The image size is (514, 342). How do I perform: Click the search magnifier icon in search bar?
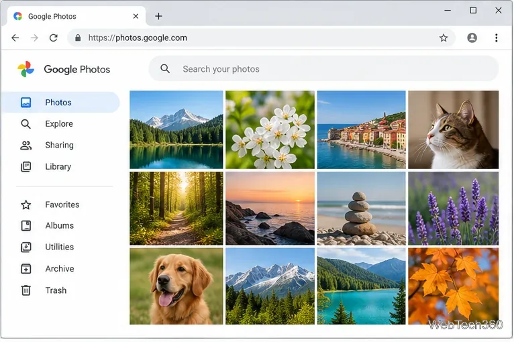tap(165, 69)
